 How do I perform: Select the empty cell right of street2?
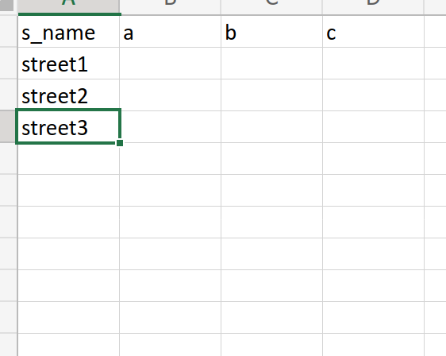tap(170, 95)
